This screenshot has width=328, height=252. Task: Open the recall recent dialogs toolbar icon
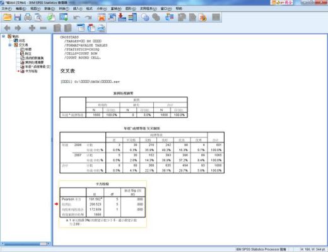63,17
